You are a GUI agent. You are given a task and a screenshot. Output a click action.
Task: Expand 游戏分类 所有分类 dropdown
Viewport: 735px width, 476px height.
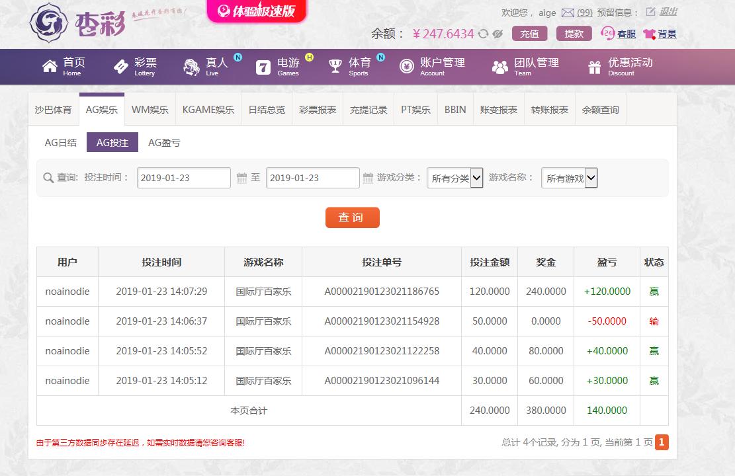click(454, 178)
